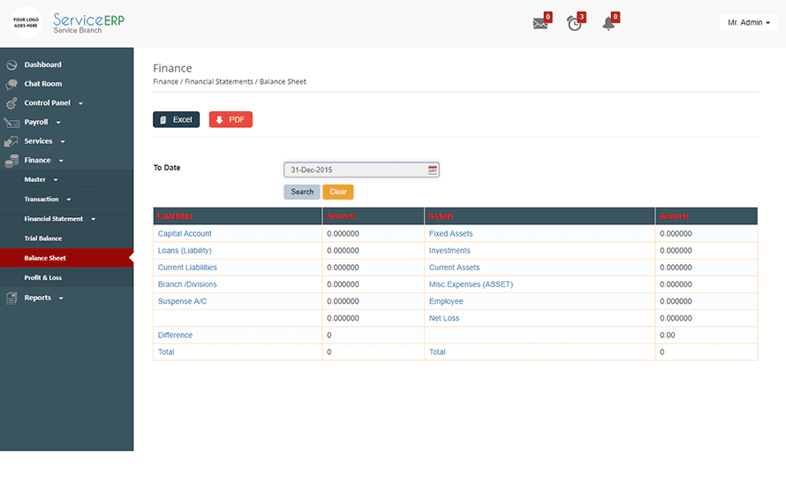786x491 pixels.
Task: Open the Capital Account link
Action: [x=185, y=234]
